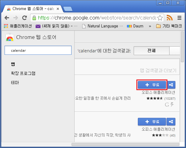Open 앱 검색결과 더보기 link
This screenshot has width=186, height=148.
pos(158,71)
